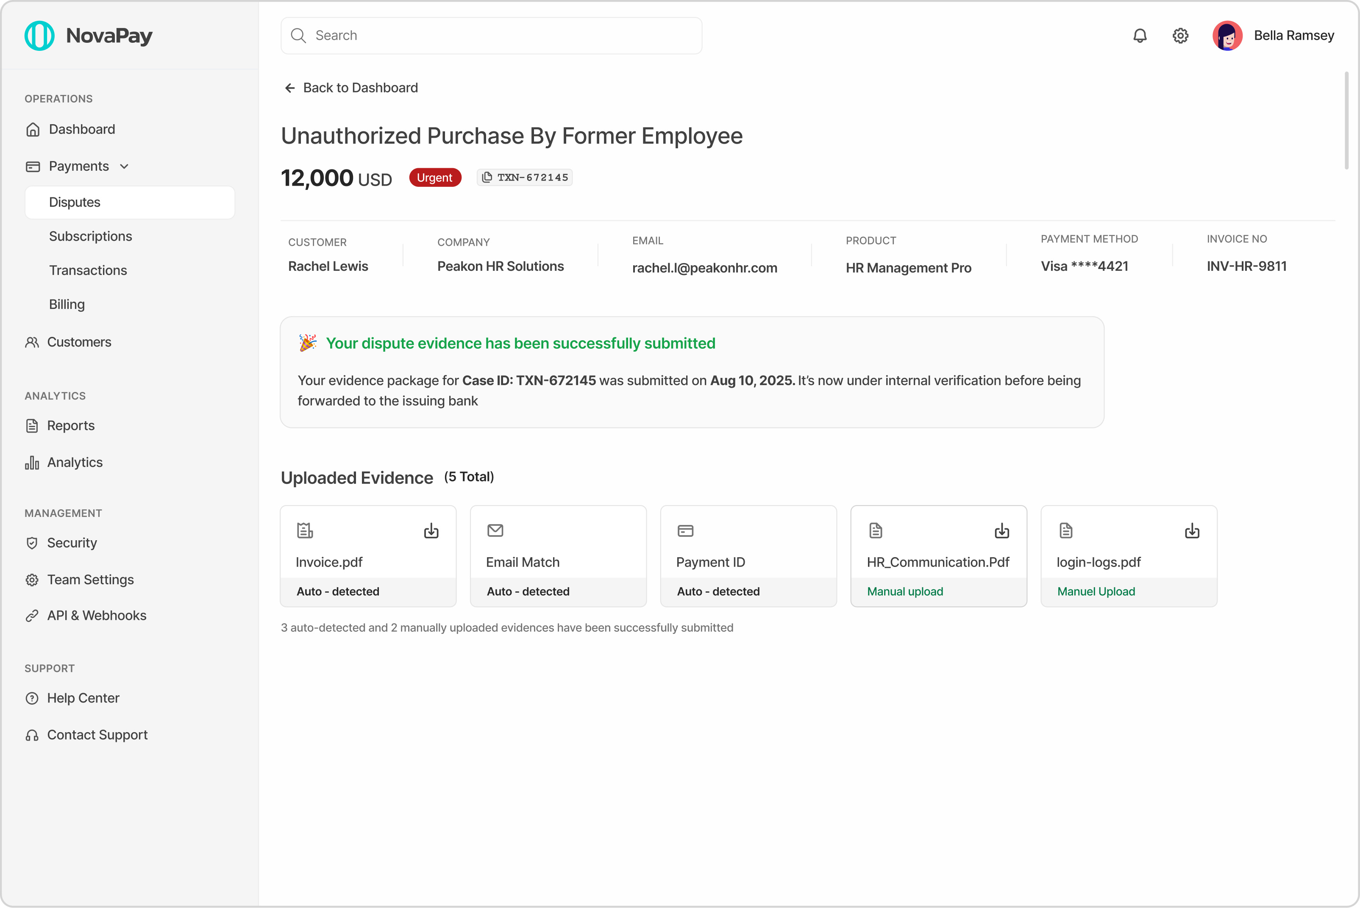
Task: Download the HR_Communication.Pdf evidence
Action: point(1002,530)
